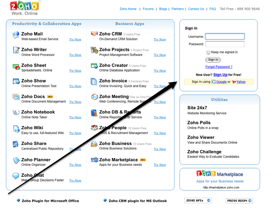Click the Zoho Projects icon
Viewport: 280px width, 208px height.
[x=94, y=50]
